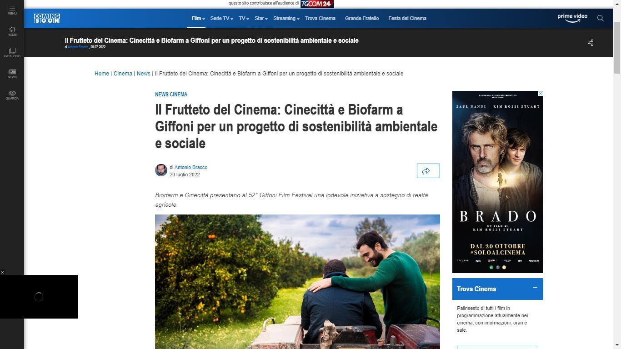Click the author avatar photo
This screenshot has height=349, width=621.
pos(161,170)
